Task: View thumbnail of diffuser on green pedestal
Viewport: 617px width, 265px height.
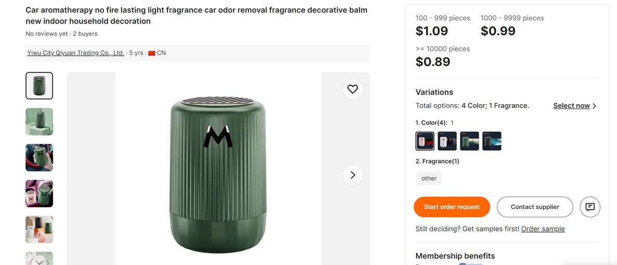Action: coord(40,122)
